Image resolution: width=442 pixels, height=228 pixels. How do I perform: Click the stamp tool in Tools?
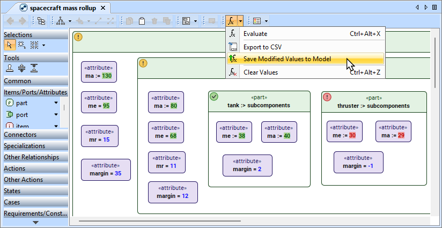(10, 68)
